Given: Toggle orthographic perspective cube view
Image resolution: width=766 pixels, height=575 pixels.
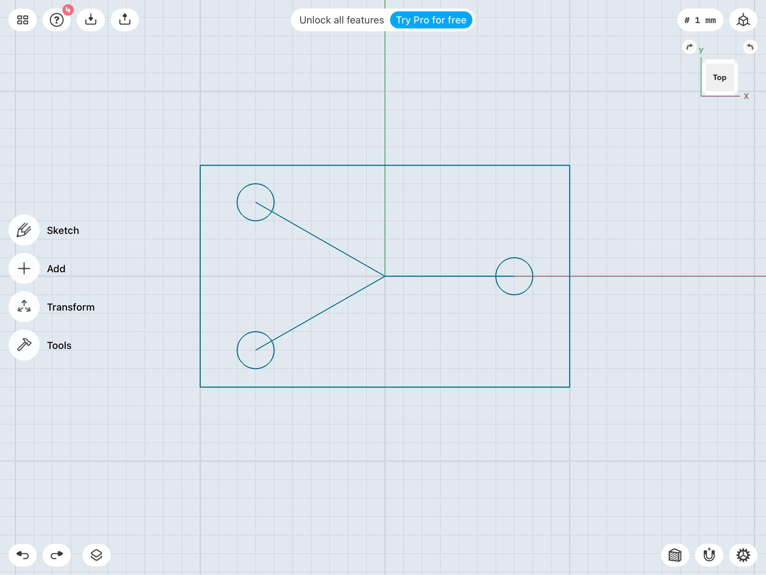Looking at the screenshot, I should (743, 20).
